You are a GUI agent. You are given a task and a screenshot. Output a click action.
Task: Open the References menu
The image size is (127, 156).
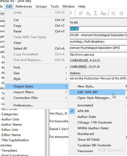coord(24,6)
